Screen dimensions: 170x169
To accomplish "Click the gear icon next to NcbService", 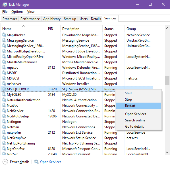I will tap(4, 111).
